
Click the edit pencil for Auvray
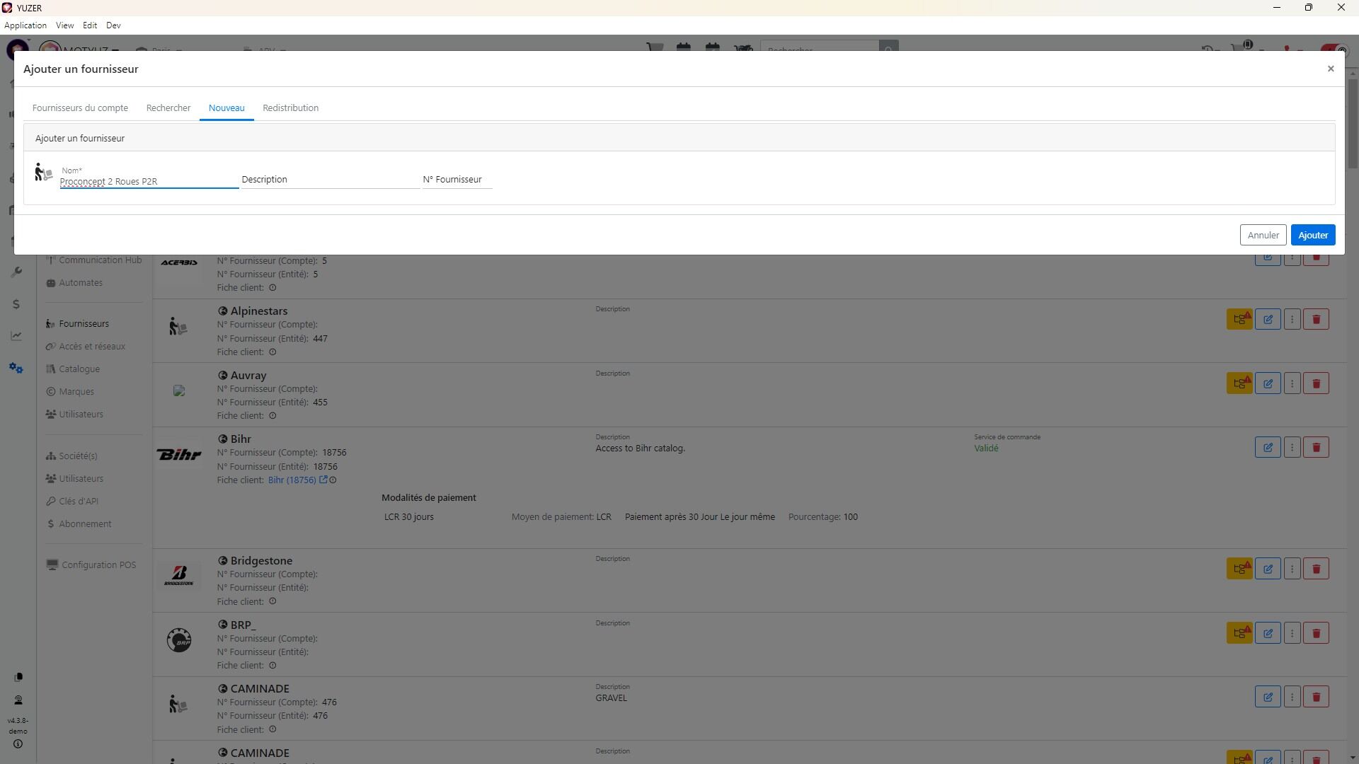click(1268, 383)
